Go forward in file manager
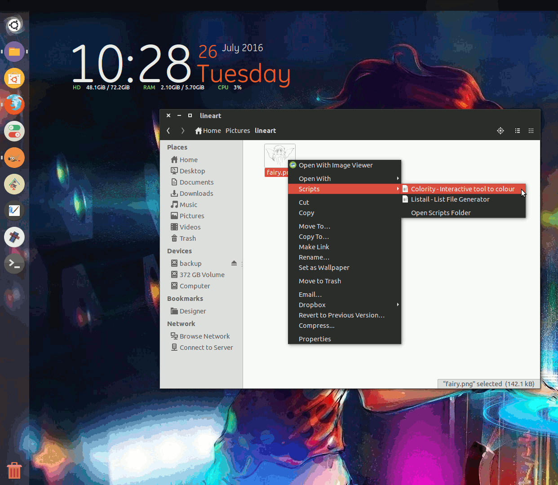 coord(182,131)
